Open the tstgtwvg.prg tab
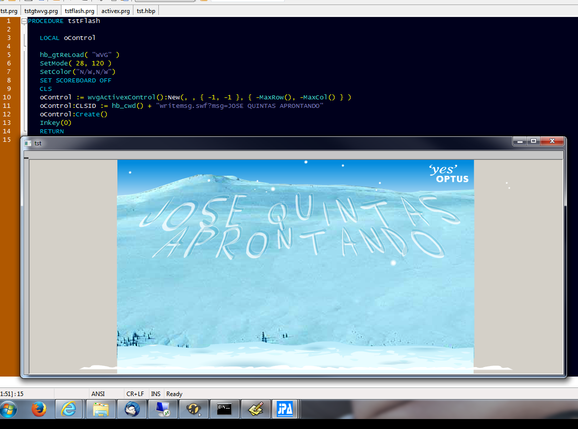This screenshot has width=578, height=429. [x=41, y=10]
